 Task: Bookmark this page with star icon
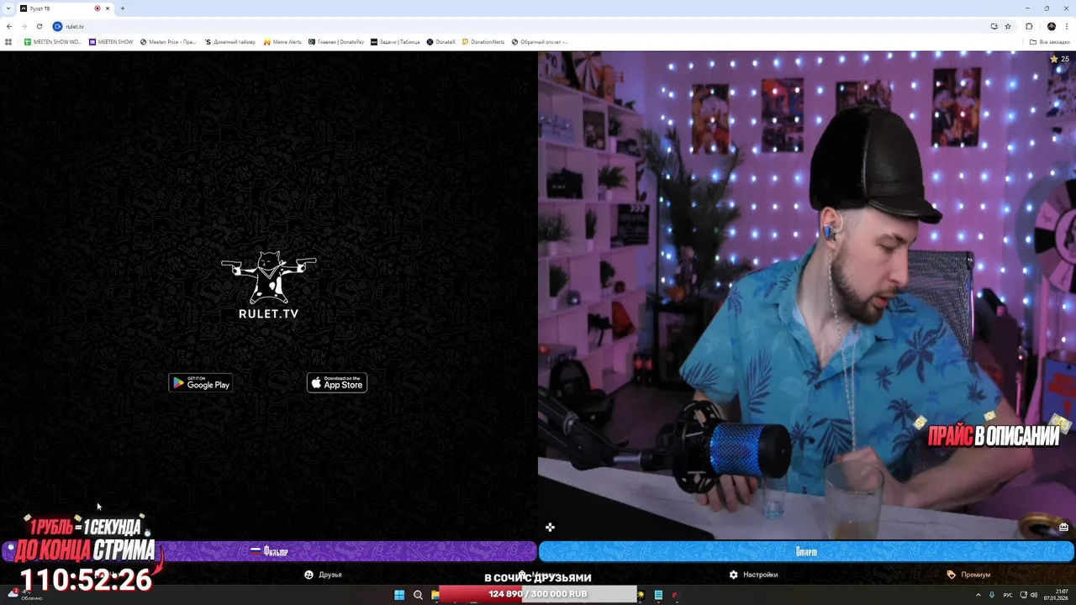tap(1008, 26)
